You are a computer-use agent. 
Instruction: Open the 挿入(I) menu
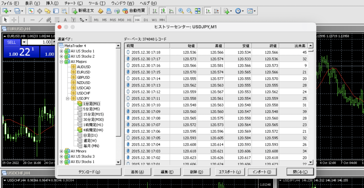point(52,3)
